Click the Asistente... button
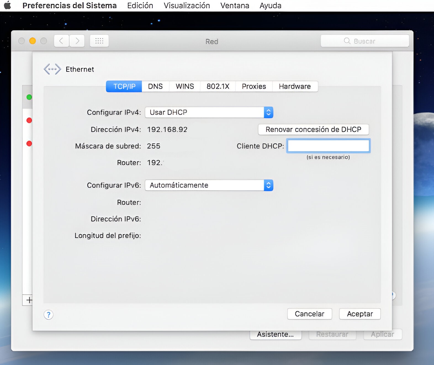This screenshot has height=365, width=434. (276, 334)
